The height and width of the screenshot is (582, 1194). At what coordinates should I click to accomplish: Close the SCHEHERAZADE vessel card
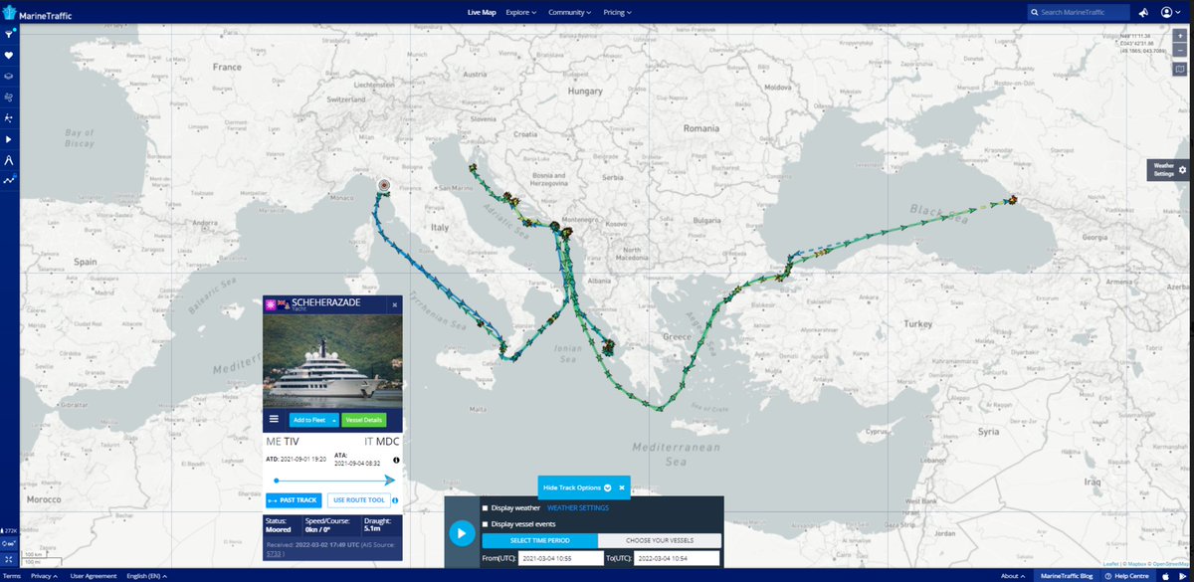[395, 305]
